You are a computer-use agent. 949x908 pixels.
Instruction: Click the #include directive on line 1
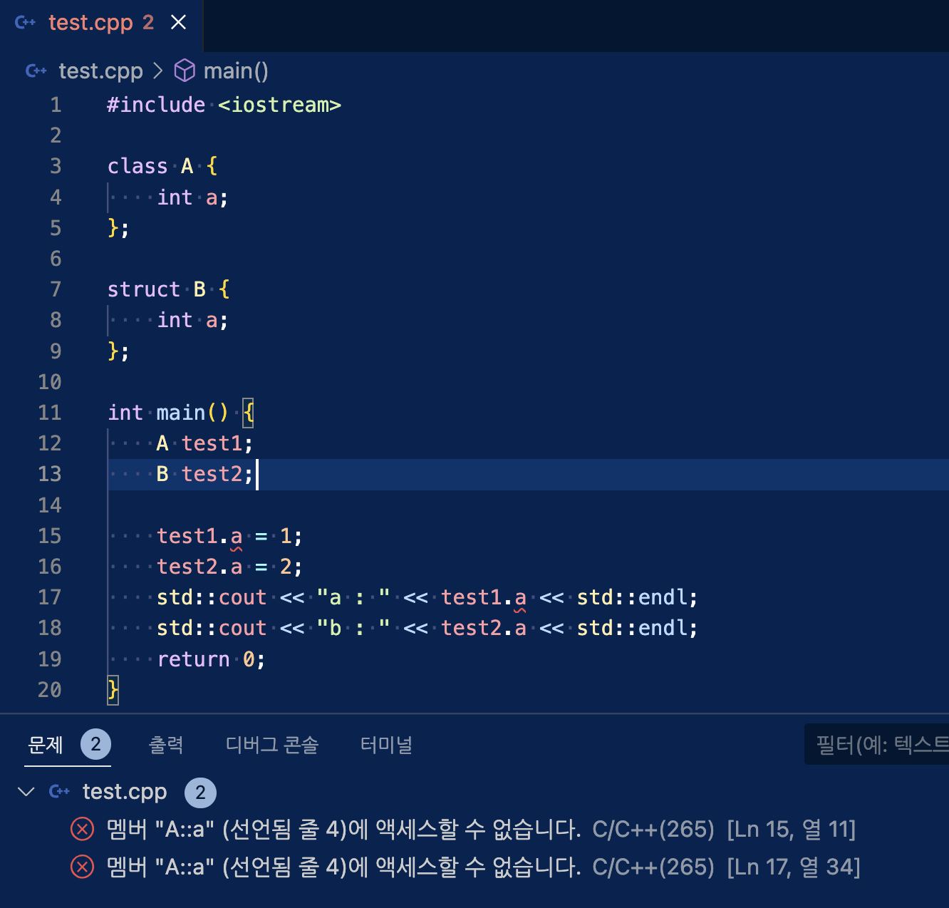click(156, 105)
